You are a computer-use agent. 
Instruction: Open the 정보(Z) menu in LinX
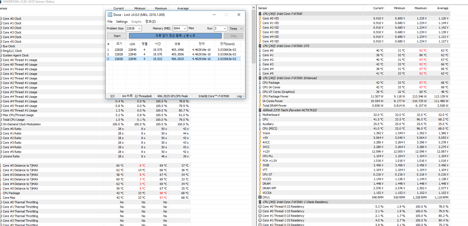(150, 22)
